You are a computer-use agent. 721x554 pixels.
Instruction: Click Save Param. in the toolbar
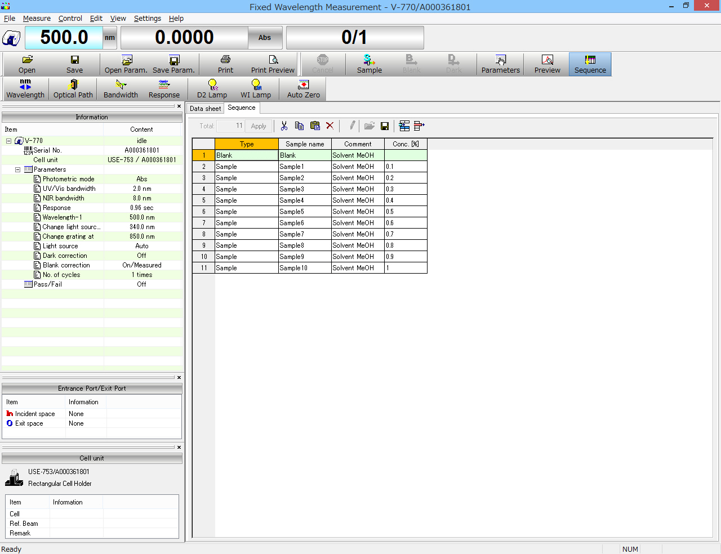point(173,64)
